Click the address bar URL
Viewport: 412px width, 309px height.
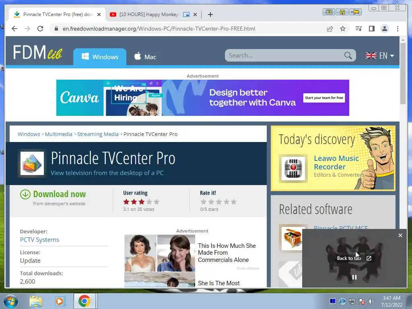(x=159, y=29)
